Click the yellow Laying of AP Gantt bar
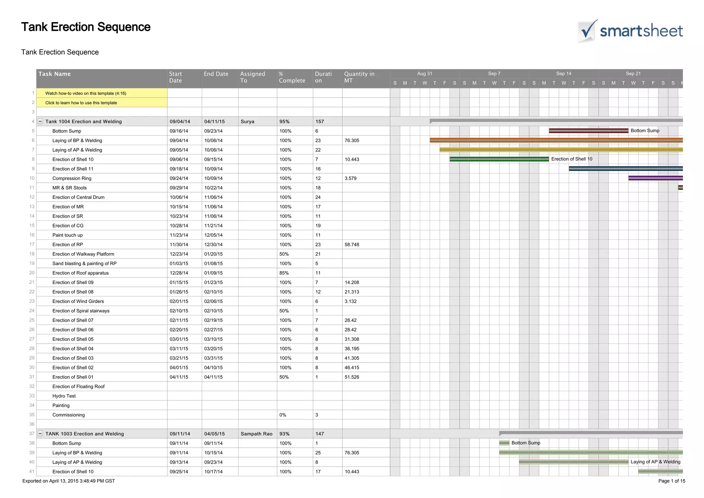 pyautogui.click(x=561, y=150)
